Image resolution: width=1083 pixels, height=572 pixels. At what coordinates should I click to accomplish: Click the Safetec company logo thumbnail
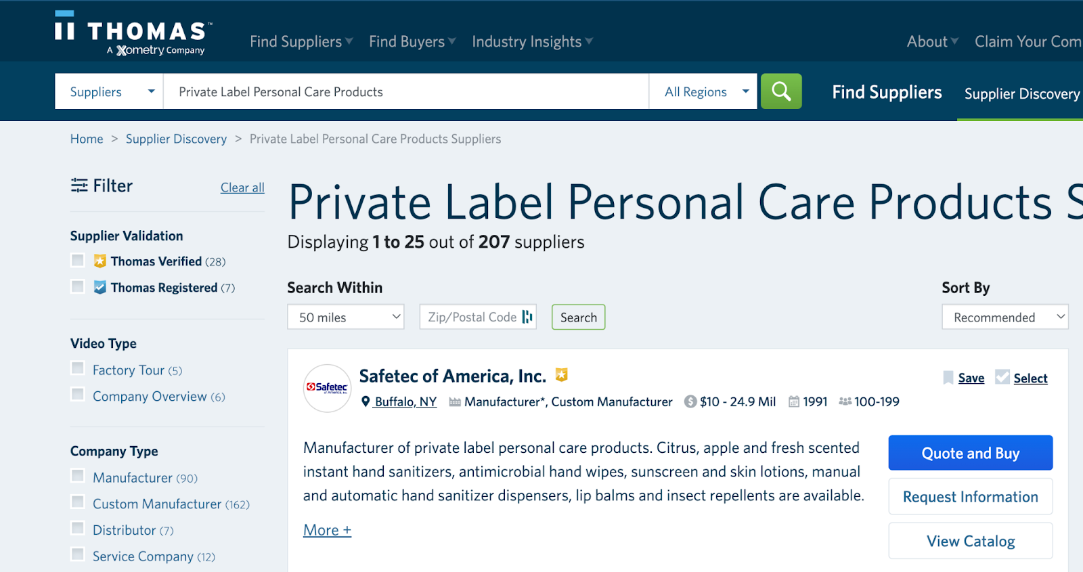point(328,388)
